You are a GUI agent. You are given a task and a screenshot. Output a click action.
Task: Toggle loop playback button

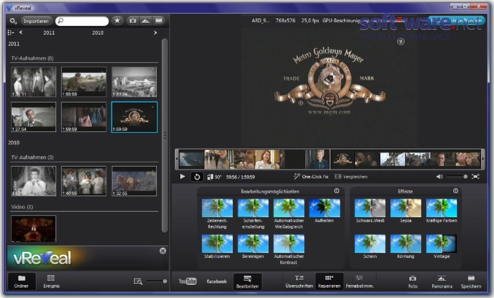197,177
